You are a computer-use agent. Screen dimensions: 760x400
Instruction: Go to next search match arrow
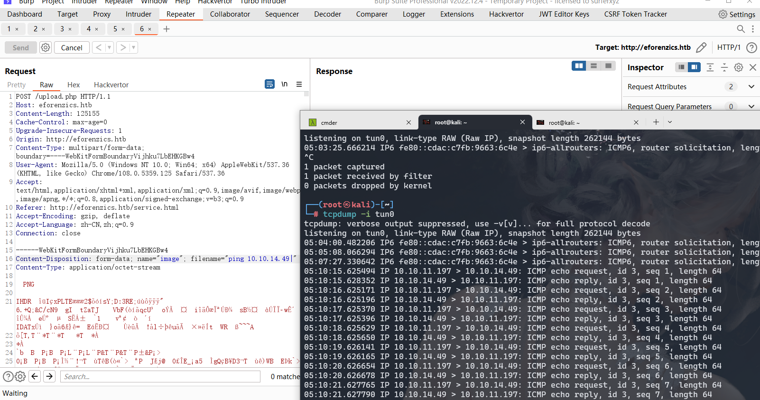click(x=49, y=376)
